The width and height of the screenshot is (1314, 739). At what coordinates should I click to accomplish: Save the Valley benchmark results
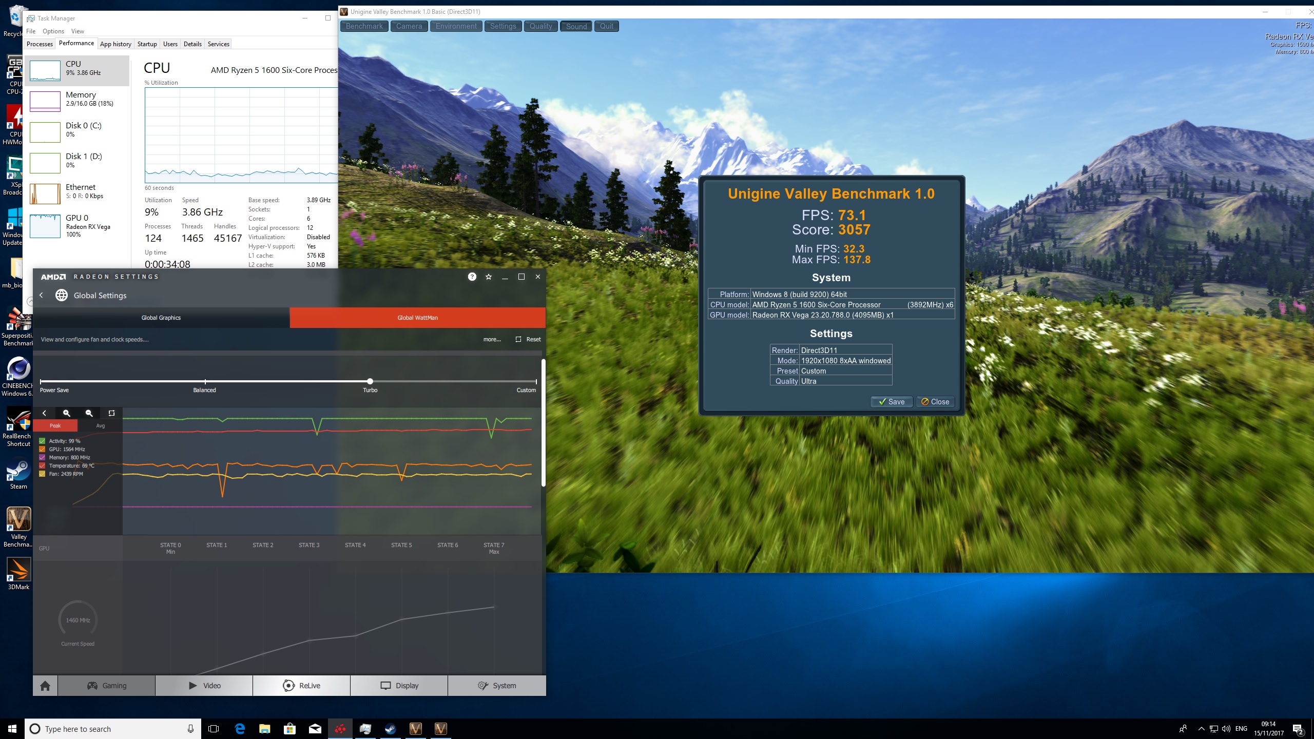point(892,402)
